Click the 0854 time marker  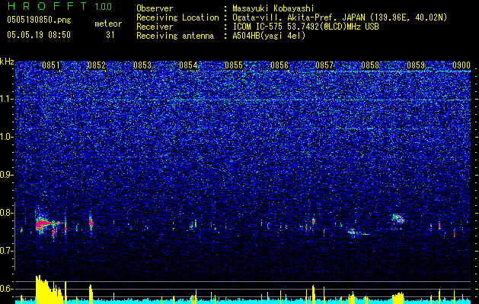point(188,65)
